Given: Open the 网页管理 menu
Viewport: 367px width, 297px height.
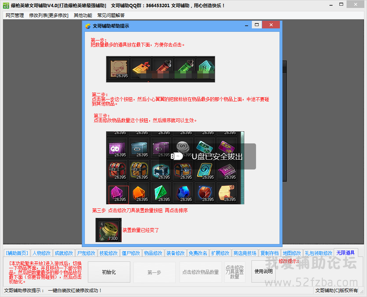Looking at the screenshot, I should point(15,16).
